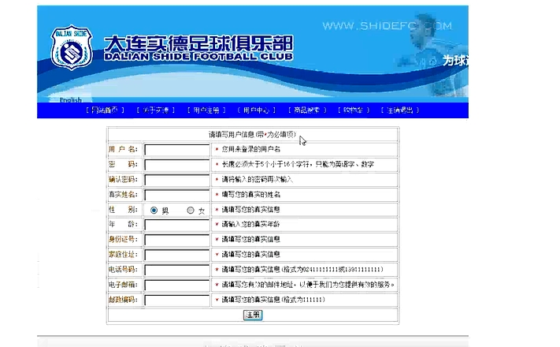Focus the 电子邮箱 input field

pyautogui.click(x=176, y=285)
